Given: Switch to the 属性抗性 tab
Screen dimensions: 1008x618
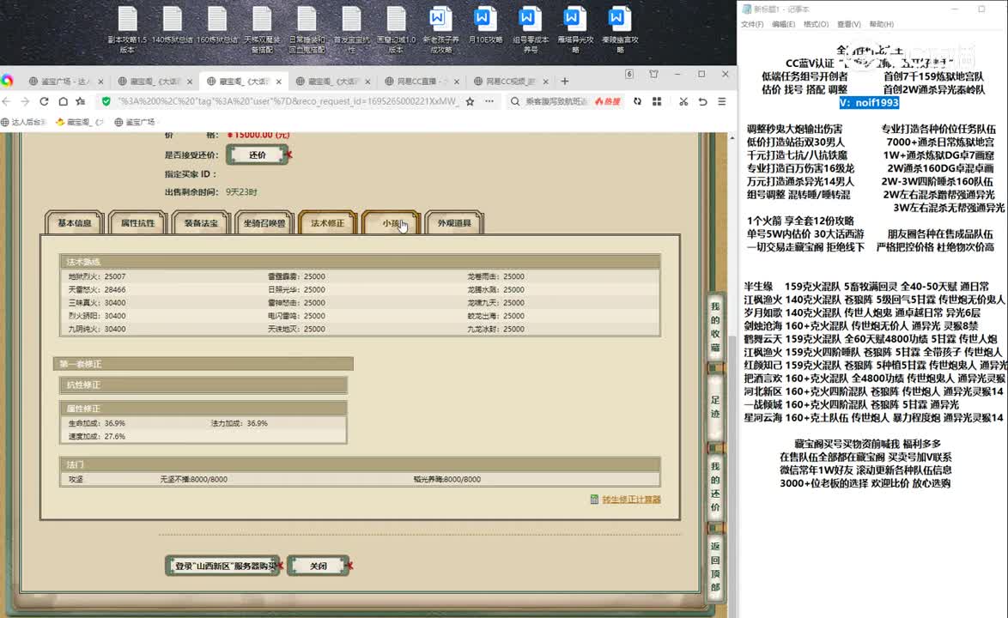Looking at the screenshot, I should pos(137,223).
